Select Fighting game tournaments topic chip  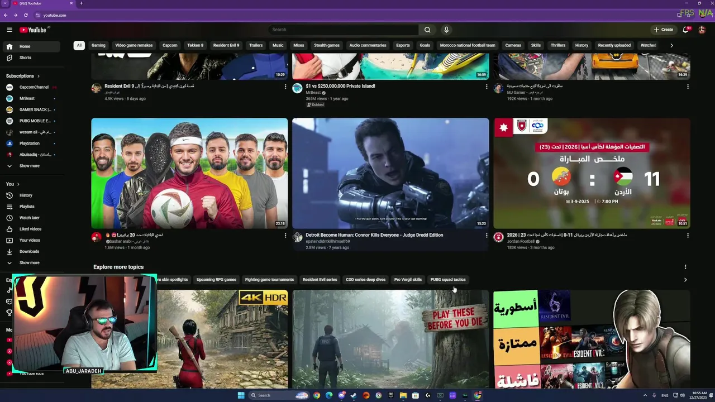pyautogui.click(x=269, y=280)
